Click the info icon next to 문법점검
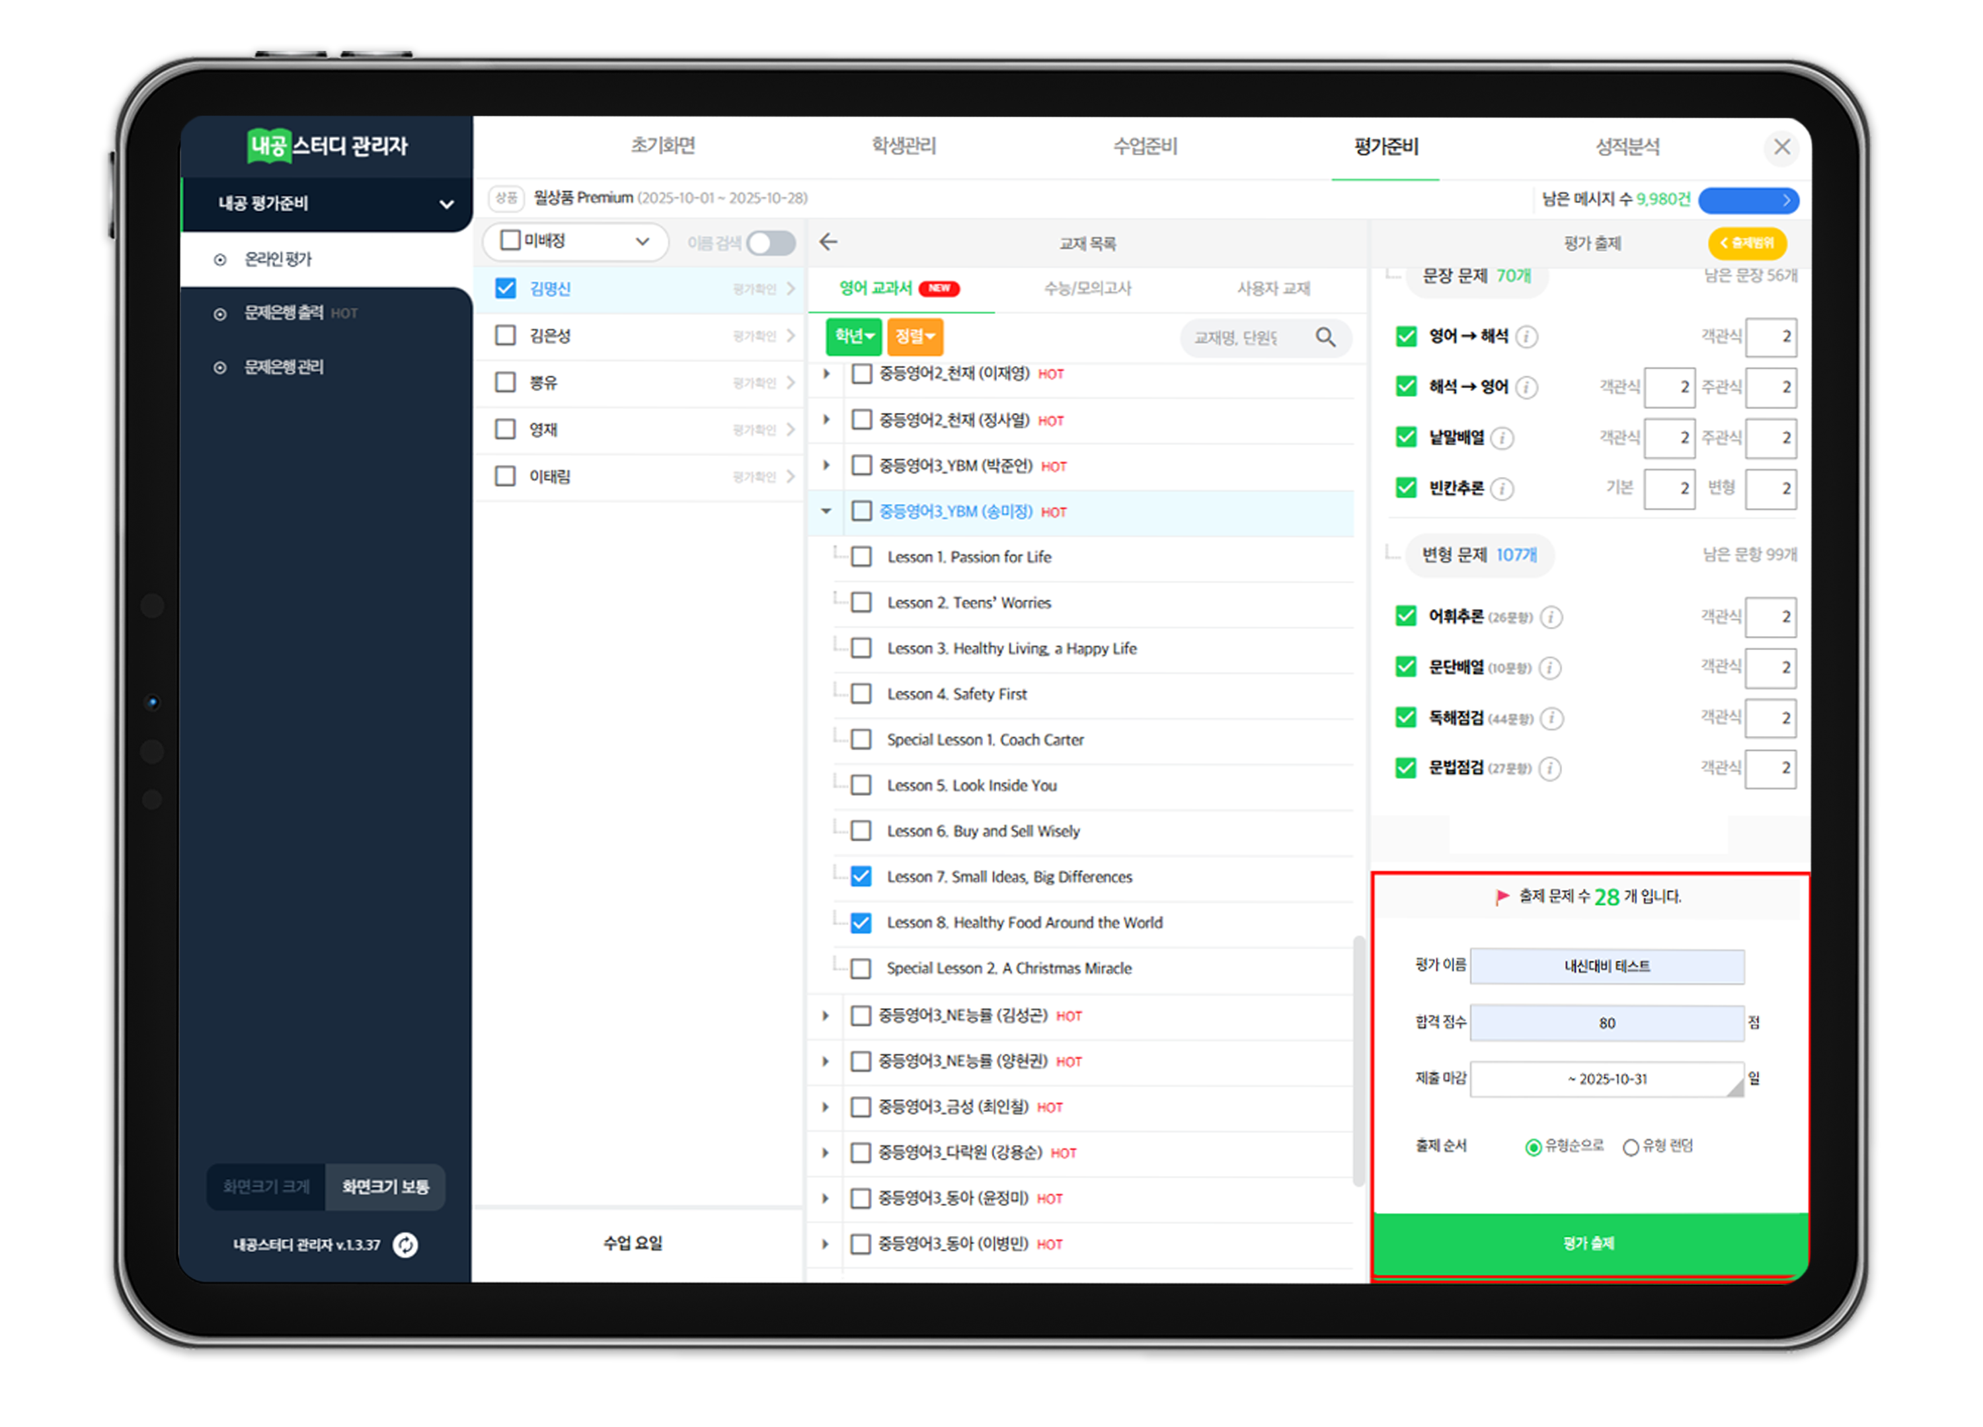1983x1427 pixels. click(1550, 768)
